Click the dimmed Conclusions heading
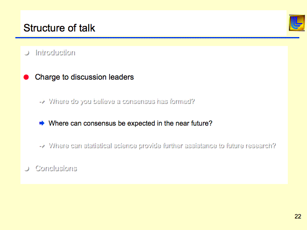The width and height of the screenshot is (307, 230). [56, 168]
